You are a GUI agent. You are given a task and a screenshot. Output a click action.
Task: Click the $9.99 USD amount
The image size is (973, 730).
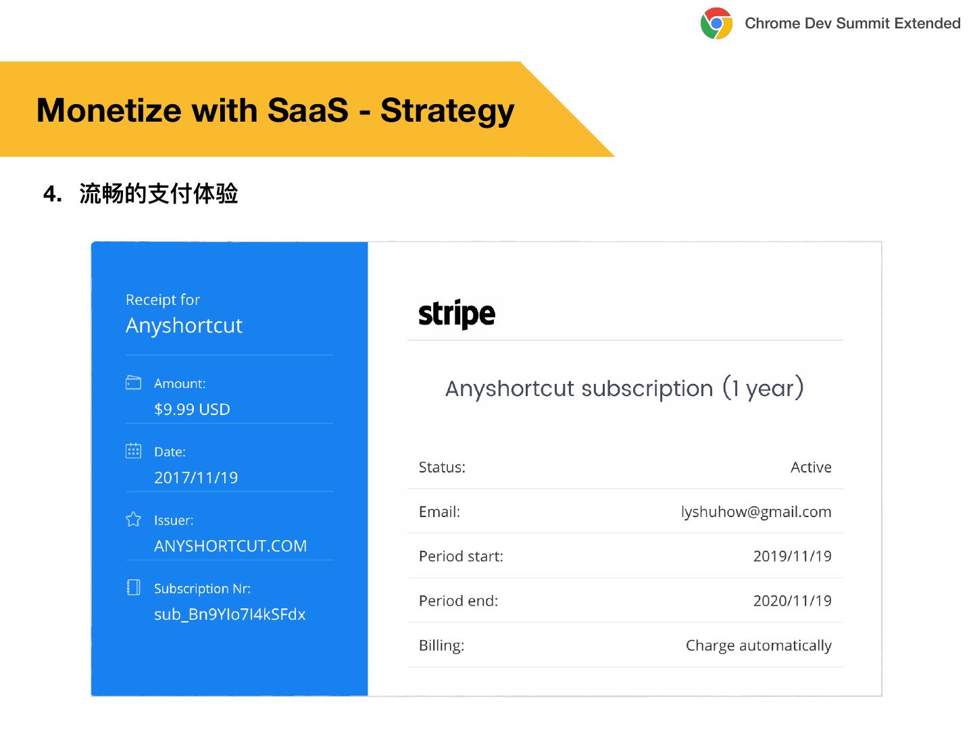[x=192, y=410]
